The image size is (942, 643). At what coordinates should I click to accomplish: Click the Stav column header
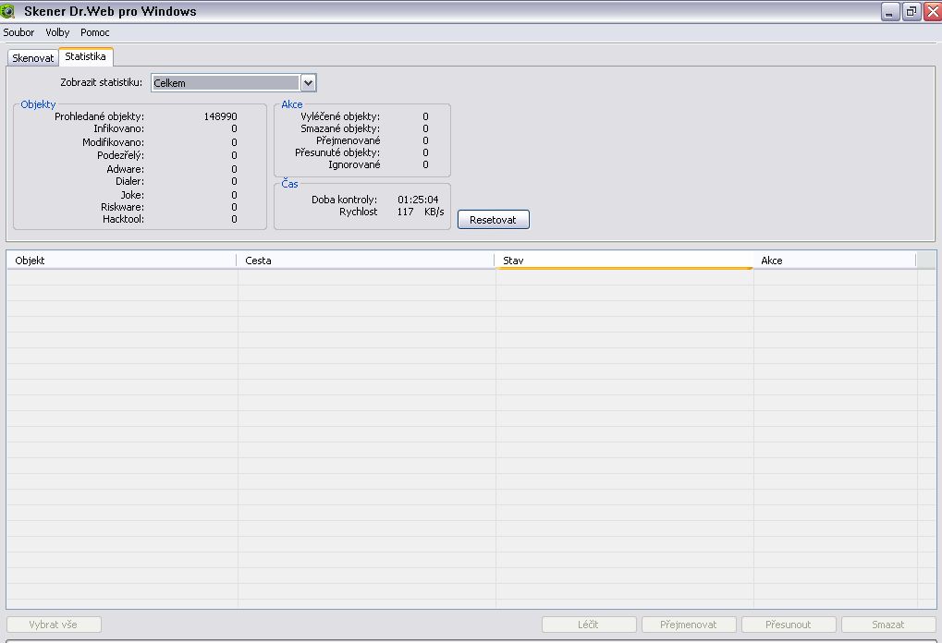pos(624,261)
